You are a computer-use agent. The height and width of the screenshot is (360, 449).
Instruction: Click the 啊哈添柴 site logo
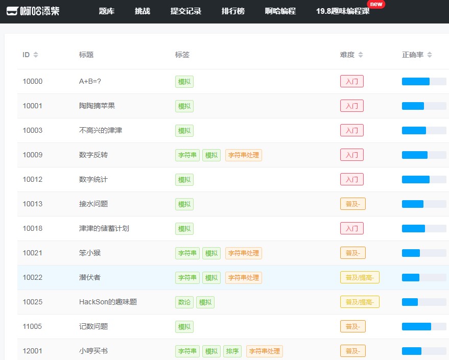(33, 11)
